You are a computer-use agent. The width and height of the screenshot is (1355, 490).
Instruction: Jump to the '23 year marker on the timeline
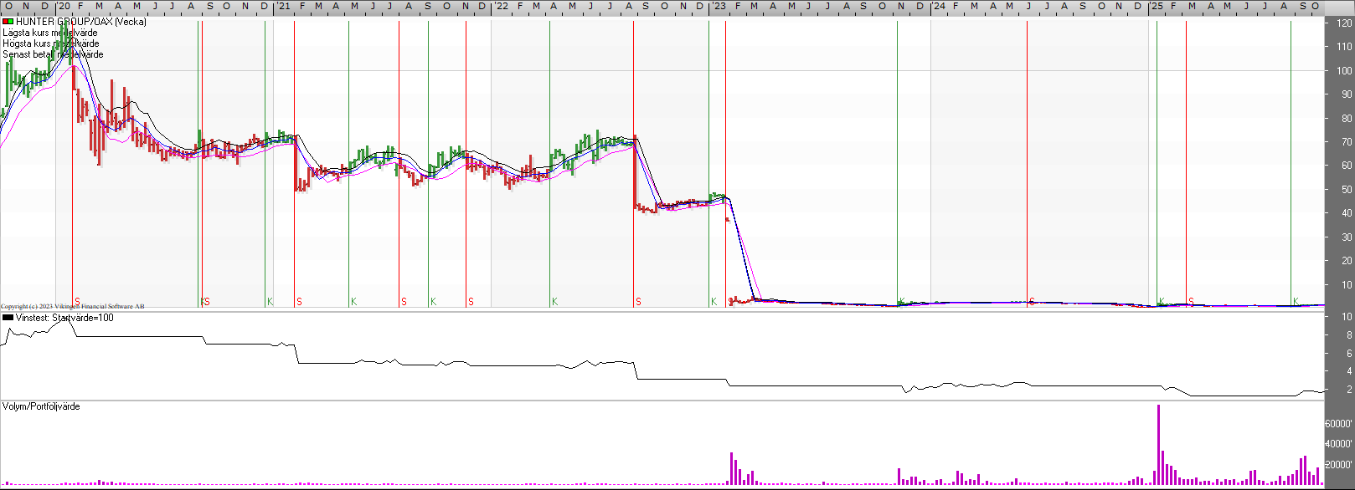coord(719,7)
